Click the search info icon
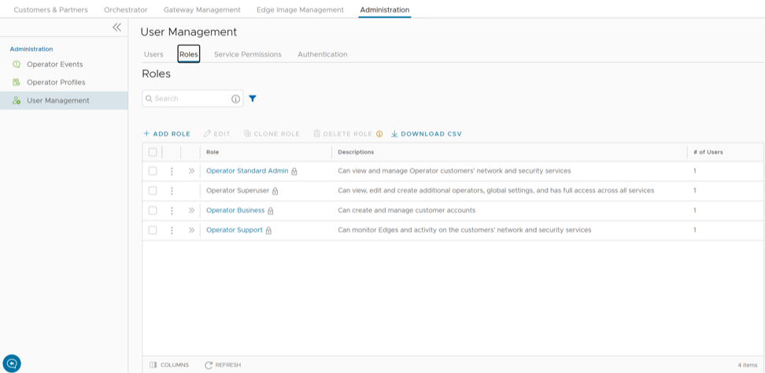Viewport: 765px width, 373px height. point(235,99)
